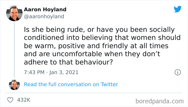The width and height of the screenshot is (188, 107).
Task: Click the word "Twitter" in the conversation link
Action: pyautogui.click(x=109, y=85)
